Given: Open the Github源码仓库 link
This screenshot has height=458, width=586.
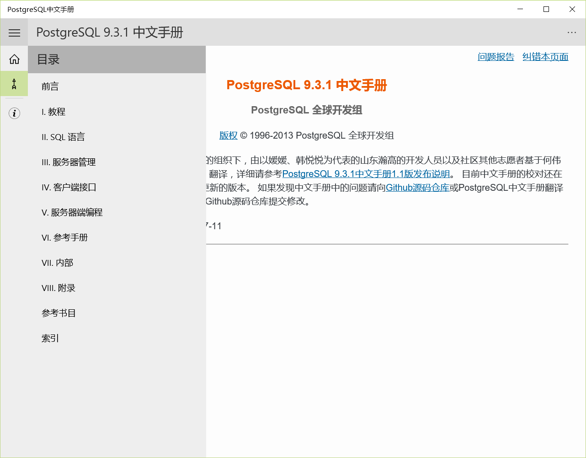Looking at the screenshot, I should 417,188.
